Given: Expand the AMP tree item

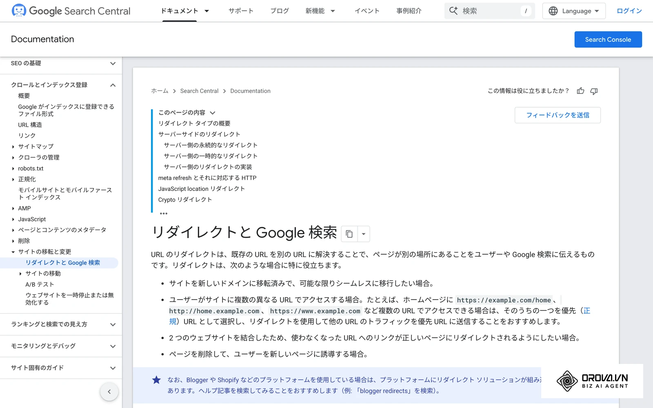Looking at the screenshot, I should click(x=13, y=208).
